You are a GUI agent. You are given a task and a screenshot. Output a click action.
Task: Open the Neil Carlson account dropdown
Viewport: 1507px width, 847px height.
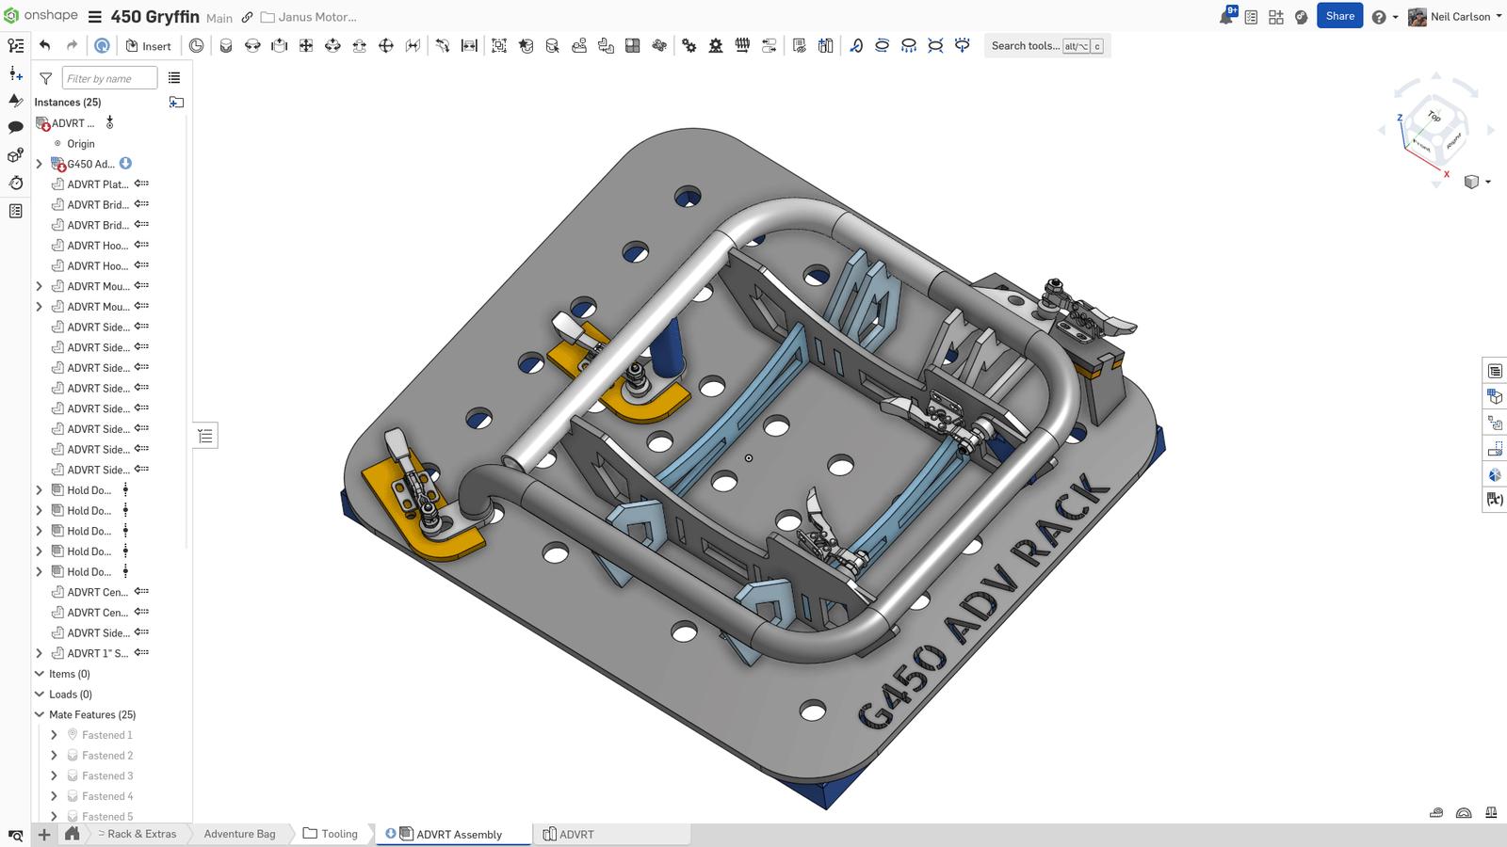[x=1455, y=16]
